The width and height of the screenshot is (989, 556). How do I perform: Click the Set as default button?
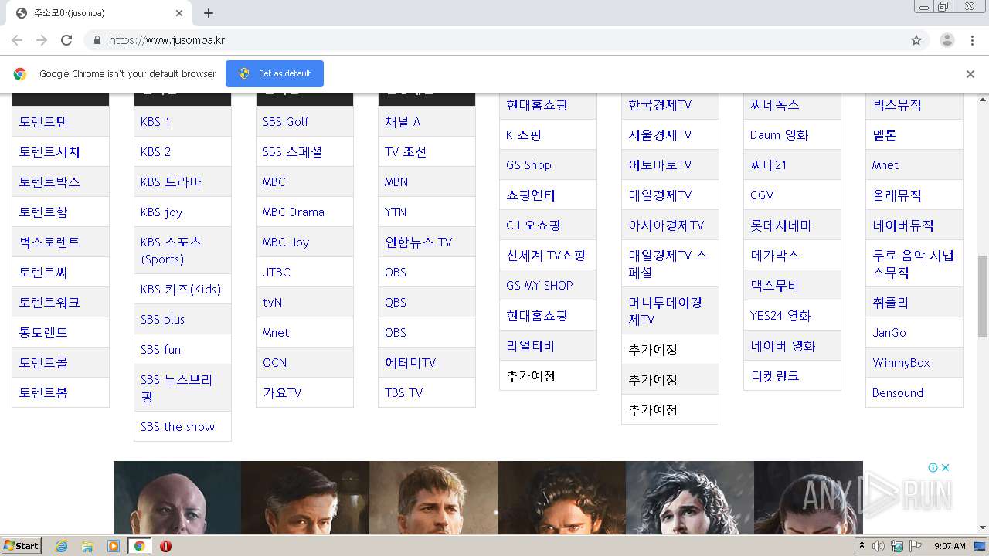pyautogui.click(x=274, y=74)
